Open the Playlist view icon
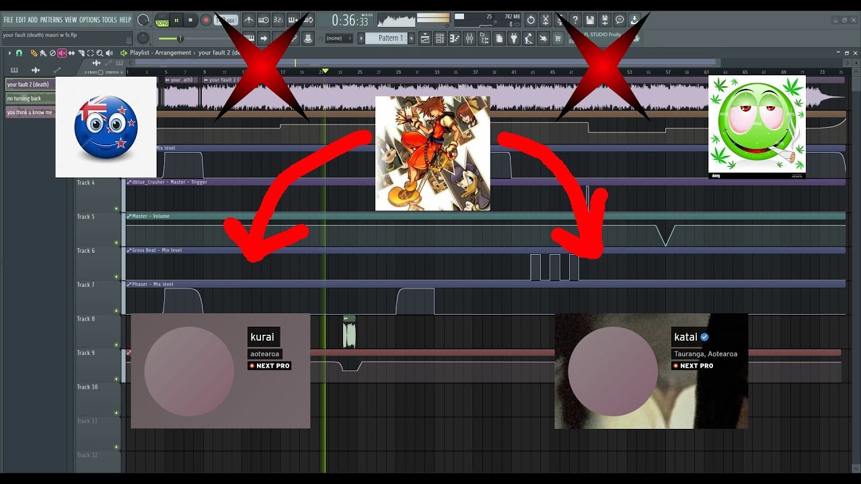This screenshot has width=861, height=484. (x=425, y=38)
